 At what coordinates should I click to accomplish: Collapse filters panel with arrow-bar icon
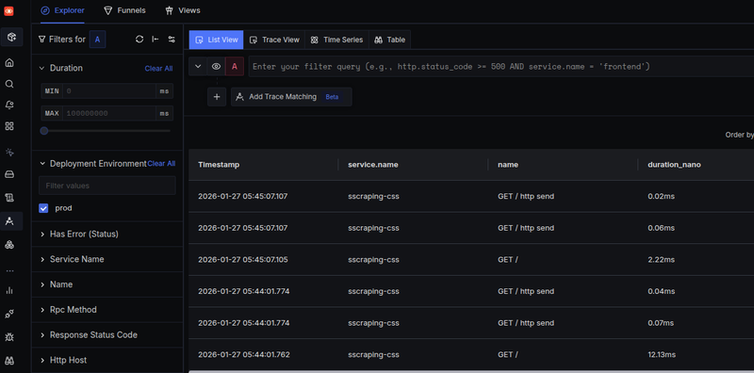click(156, 40)
